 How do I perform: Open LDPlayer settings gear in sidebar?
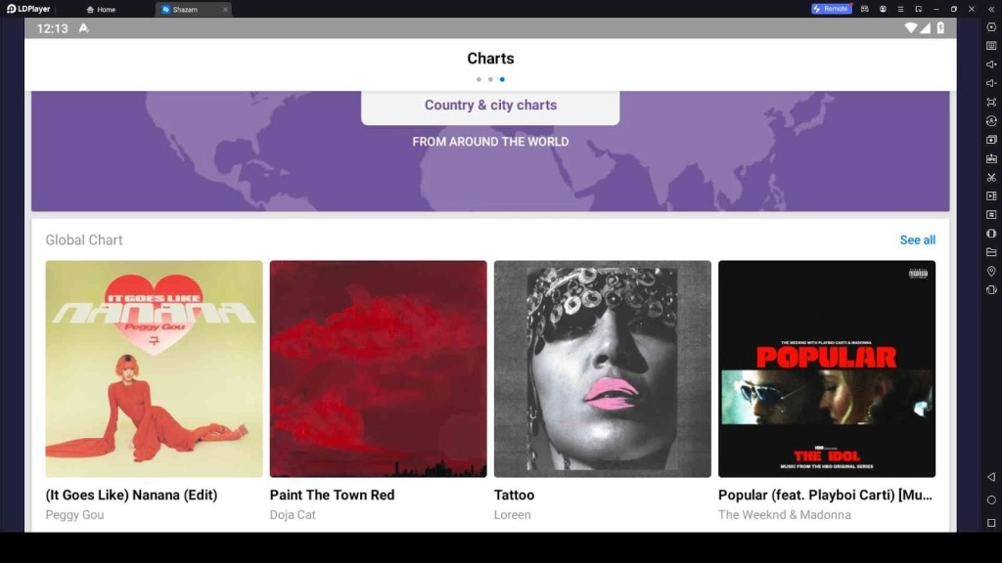[991, 27]
